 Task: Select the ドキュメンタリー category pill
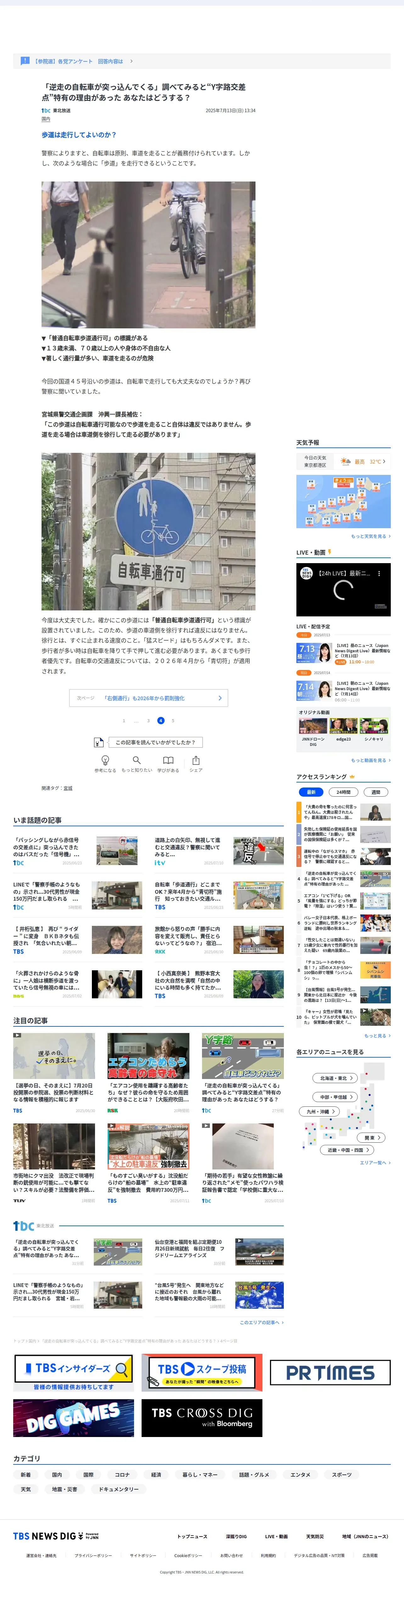pyautogui.click(x=118, y=1489)
